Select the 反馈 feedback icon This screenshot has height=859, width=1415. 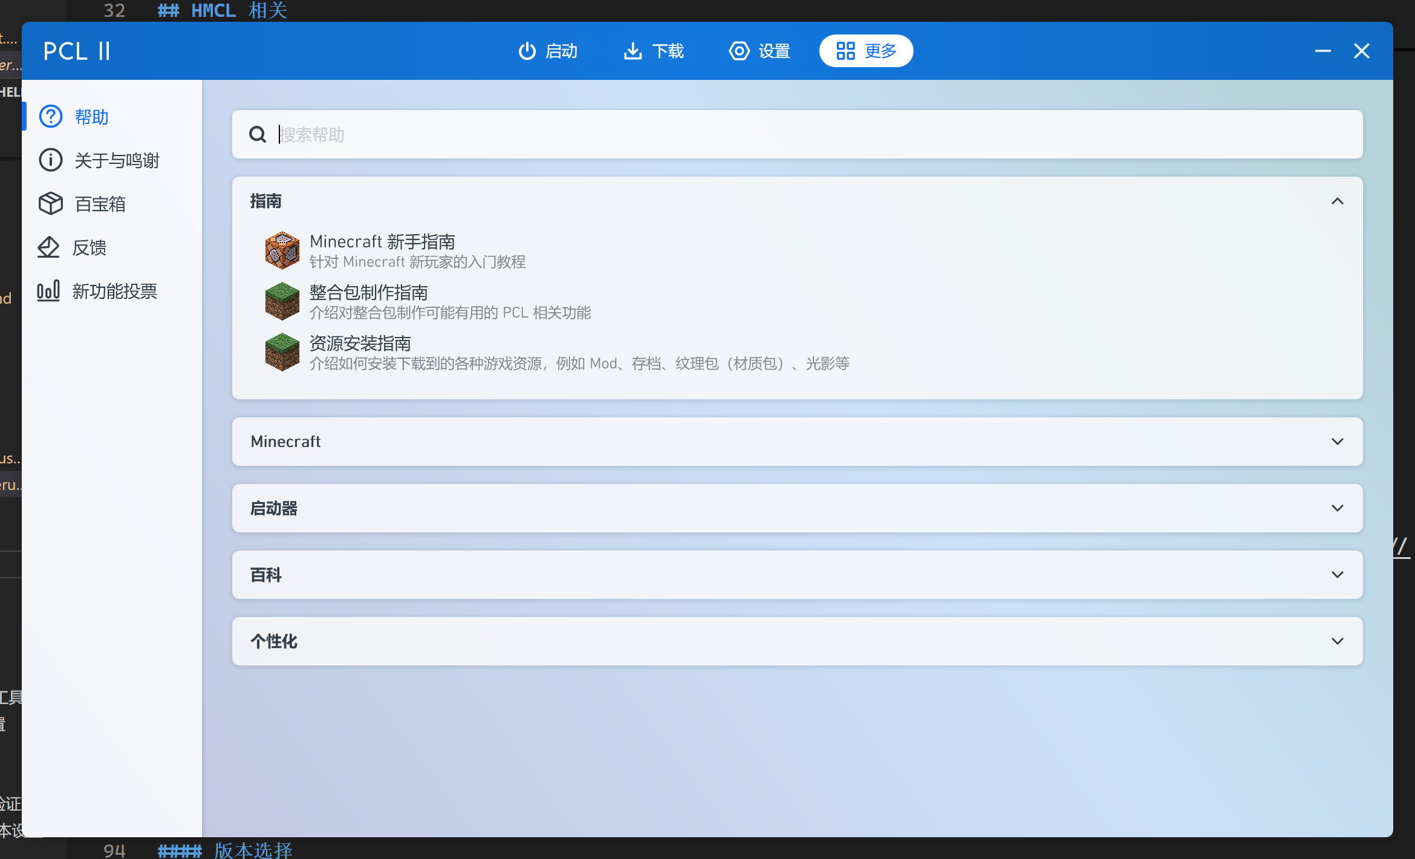click(50, 247)
